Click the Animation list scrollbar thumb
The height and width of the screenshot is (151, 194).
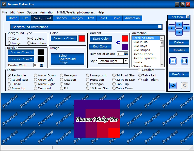pos(162,44)
